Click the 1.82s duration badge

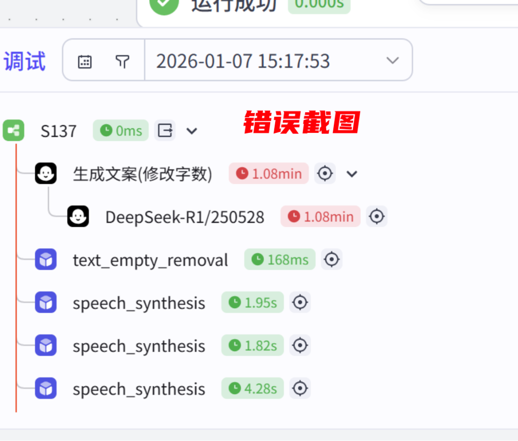[x=253, y=345]
